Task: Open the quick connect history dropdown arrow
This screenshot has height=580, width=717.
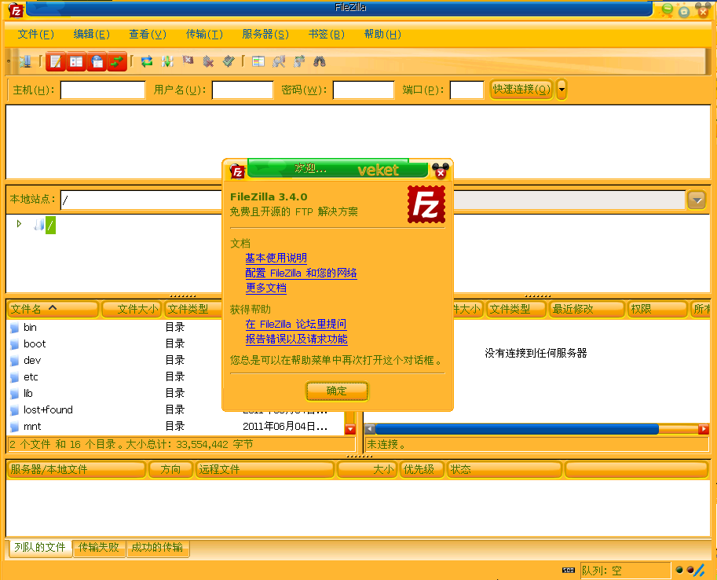Action: coord(562,90)
